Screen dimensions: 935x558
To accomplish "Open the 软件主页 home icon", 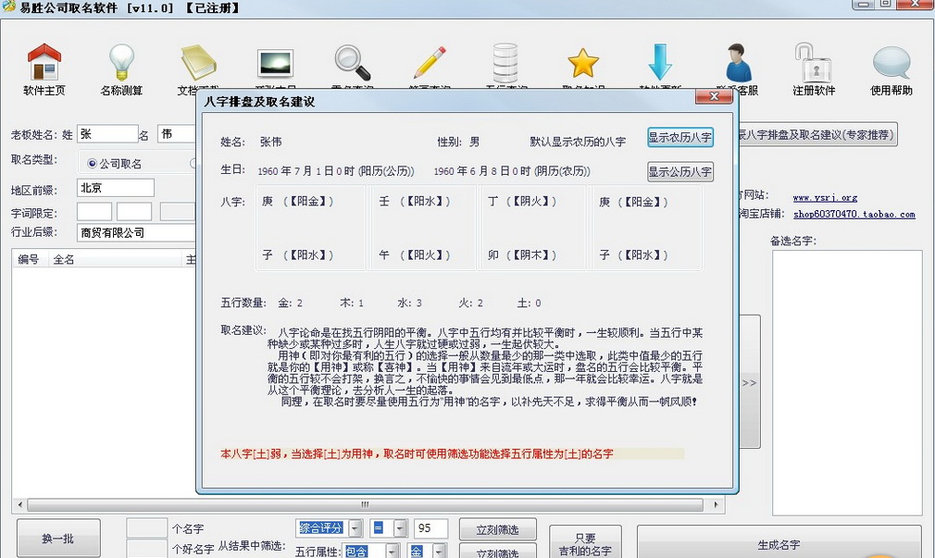I will point(44,63).
